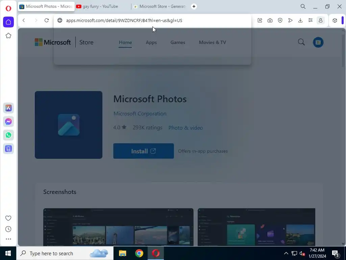This screenshot has height=260, width=346.
Task: Search the Microsoft Store site
Action: tap(301, 42)
